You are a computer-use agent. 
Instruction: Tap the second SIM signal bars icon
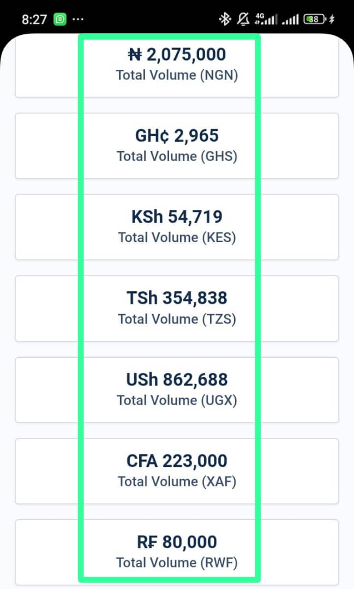pos(290,19)
